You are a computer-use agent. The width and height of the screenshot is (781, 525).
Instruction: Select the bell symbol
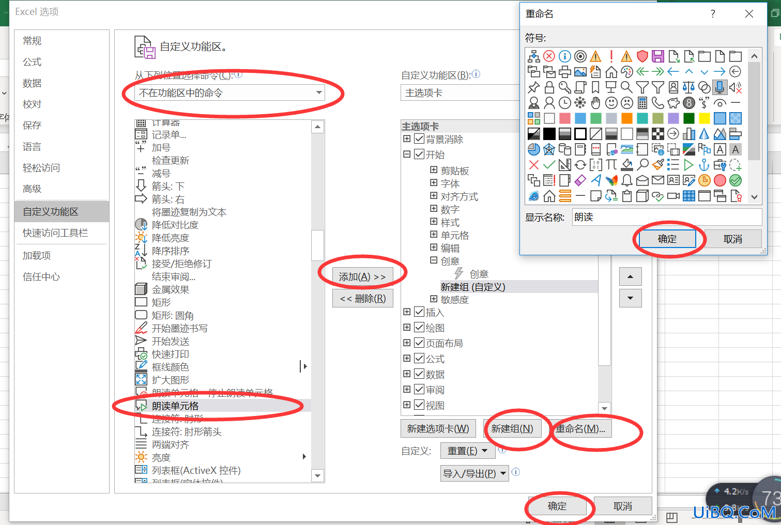(x=627, y=180)
